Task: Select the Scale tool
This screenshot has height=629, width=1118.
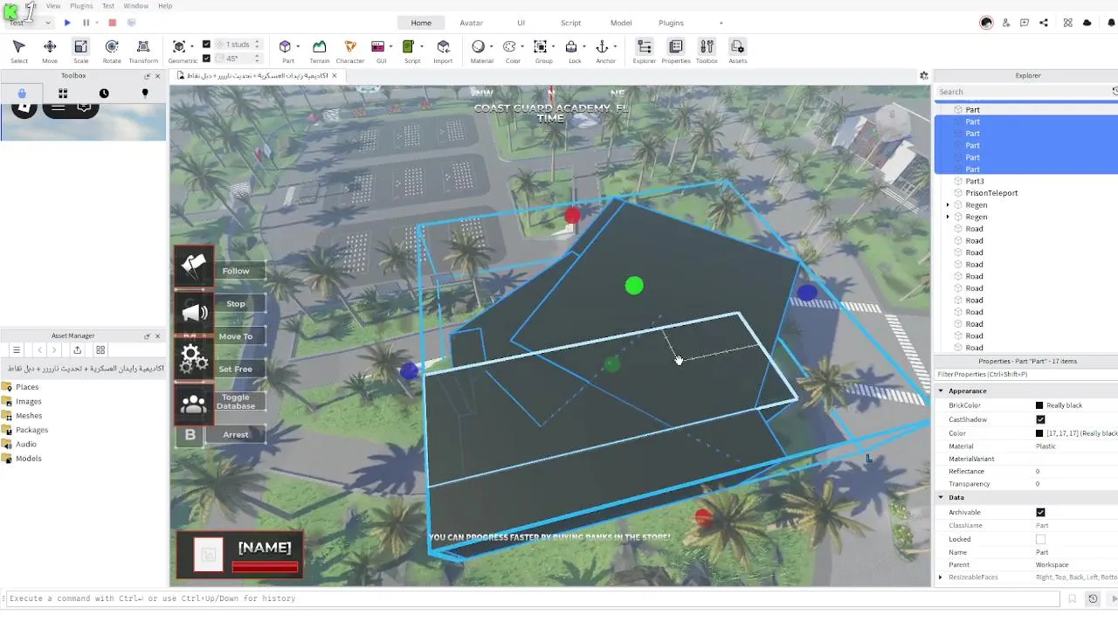Action: [x=80, y=52]
